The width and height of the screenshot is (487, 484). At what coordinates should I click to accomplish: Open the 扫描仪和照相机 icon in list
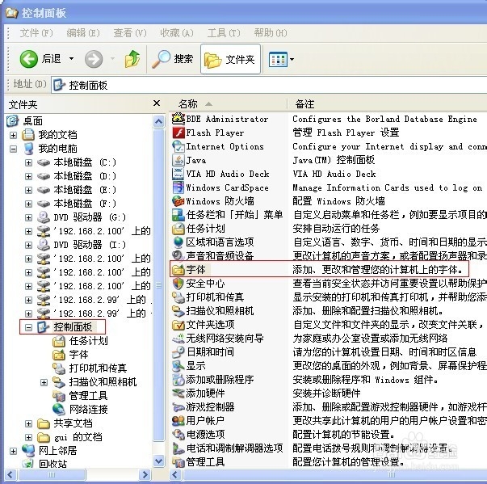click(x=178, y=310)
